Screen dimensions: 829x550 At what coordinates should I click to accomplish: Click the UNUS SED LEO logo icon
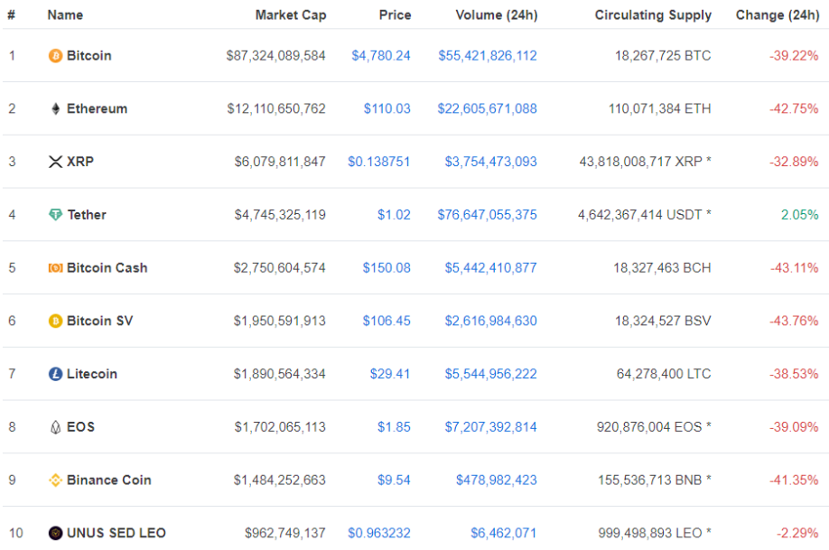click(55, 533)
